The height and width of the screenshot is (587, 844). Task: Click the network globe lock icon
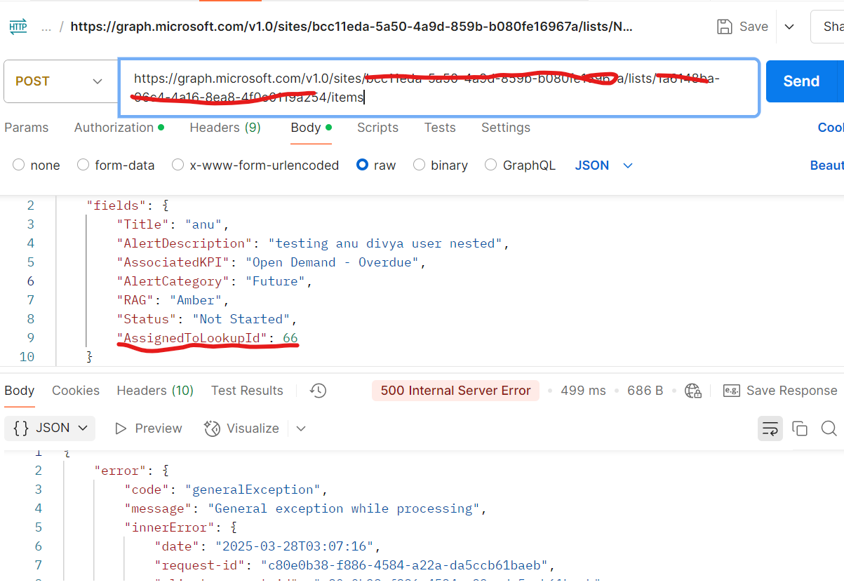[693, 391]
